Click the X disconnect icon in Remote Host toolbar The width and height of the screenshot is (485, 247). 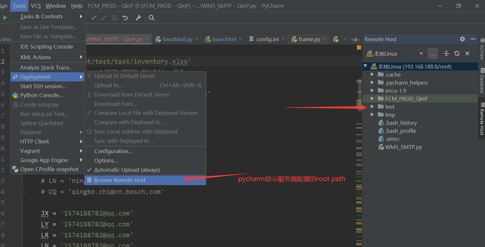[x=467, y=53]
